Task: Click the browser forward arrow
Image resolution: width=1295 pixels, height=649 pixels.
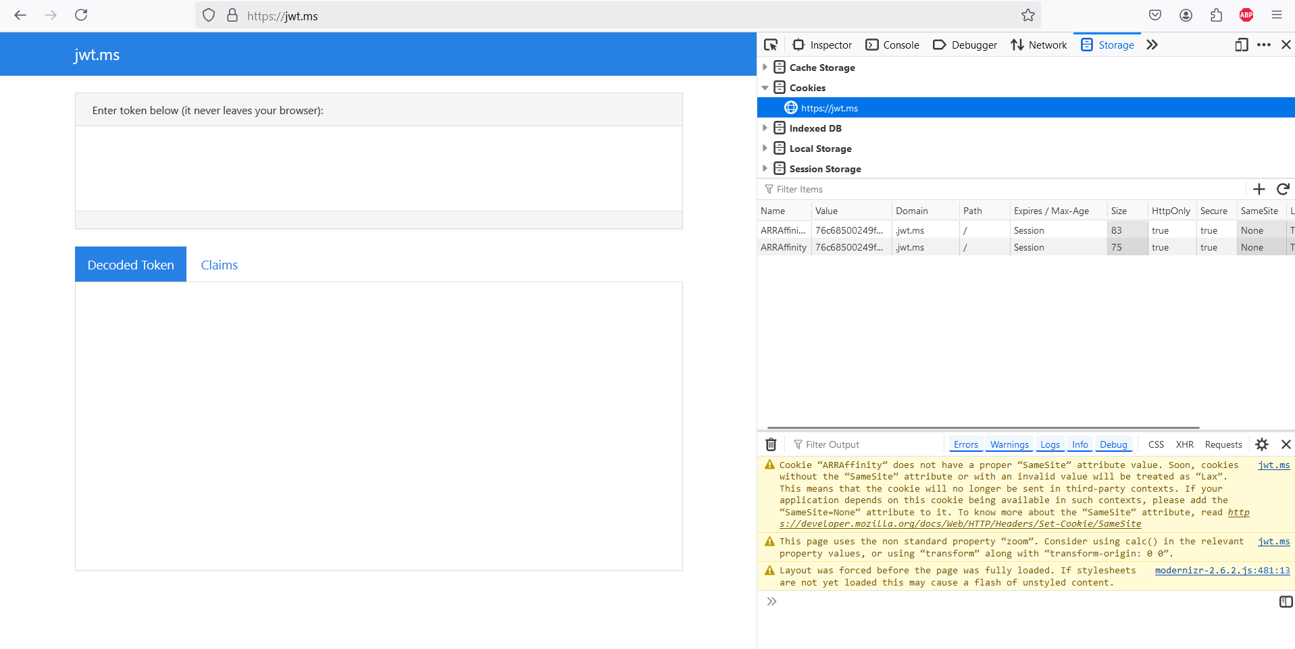Action: pyautogui.click(x=51, y=15)
